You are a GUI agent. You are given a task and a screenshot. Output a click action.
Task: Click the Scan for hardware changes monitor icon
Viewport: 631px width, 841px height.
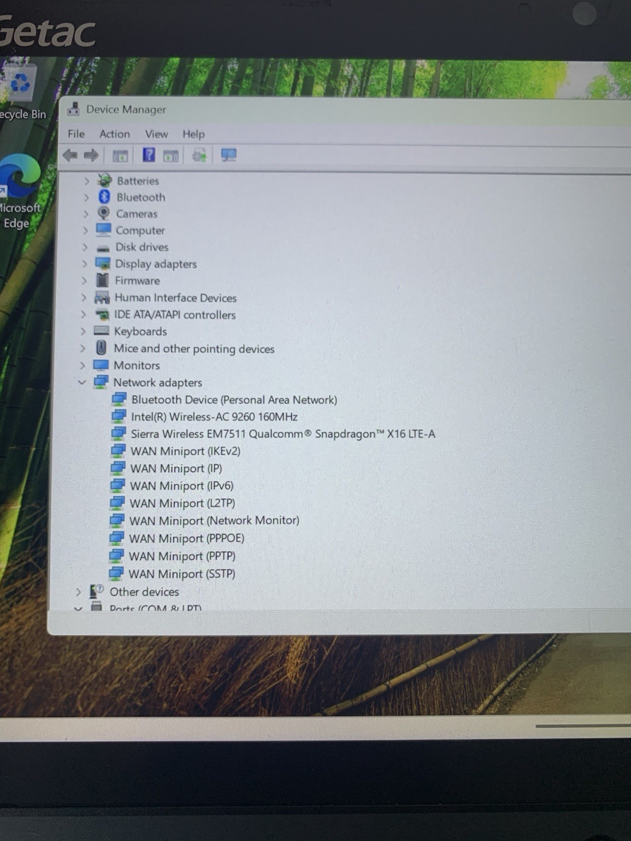tap(229, 156)
